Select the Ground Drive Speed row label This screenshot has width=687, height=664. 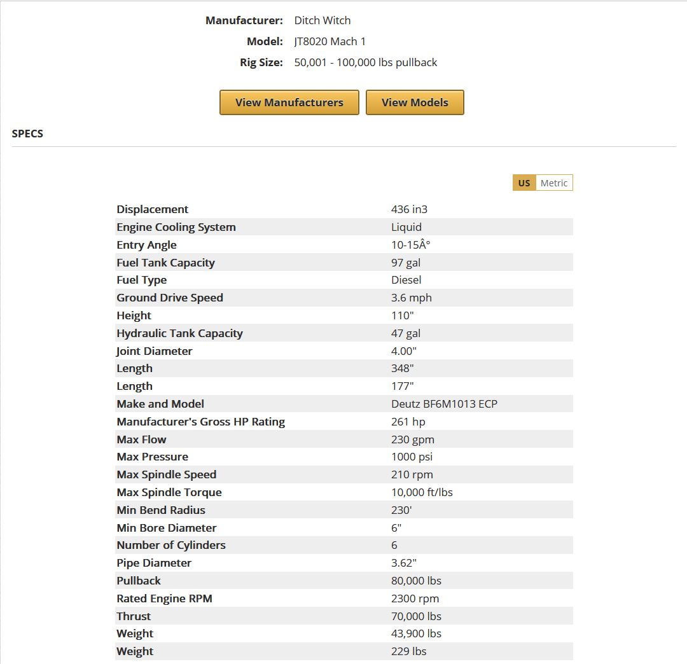coord(170,298)
